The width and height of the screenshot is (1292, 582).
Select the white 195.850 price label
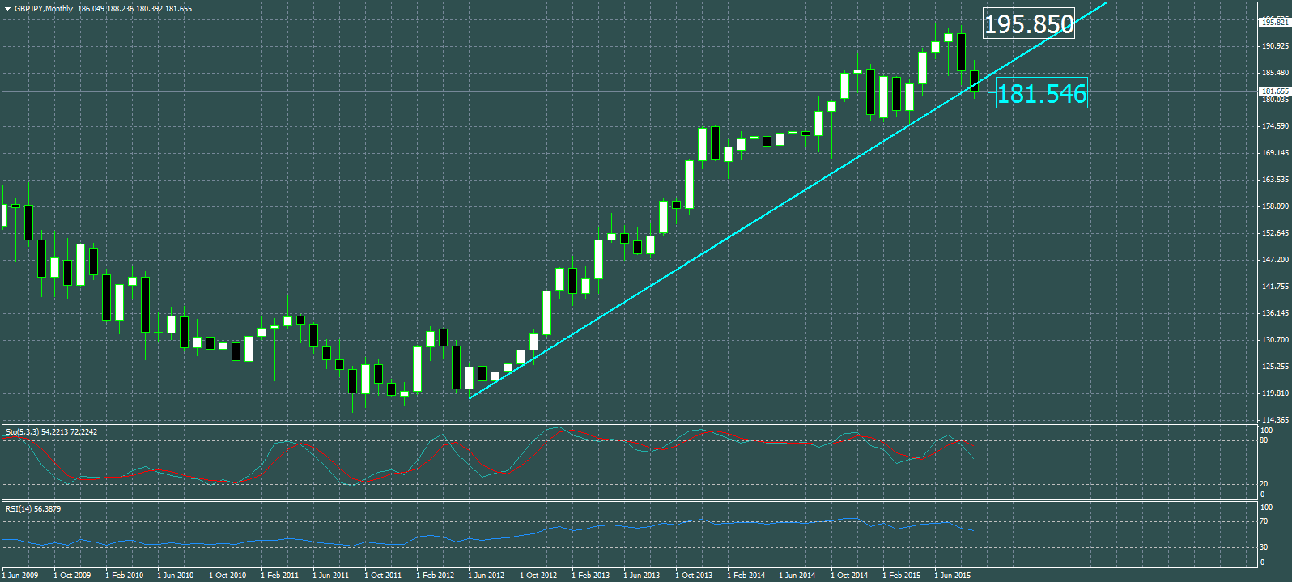click(x=1028, y=24)
